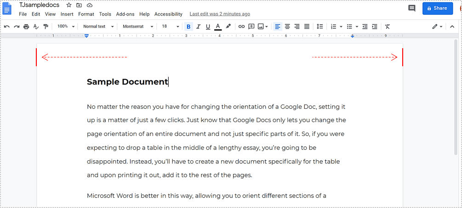462x208 pixels.
Task: Open the 'Last edit was 2 minutes ago' link
Action: [x=220, y=14]
